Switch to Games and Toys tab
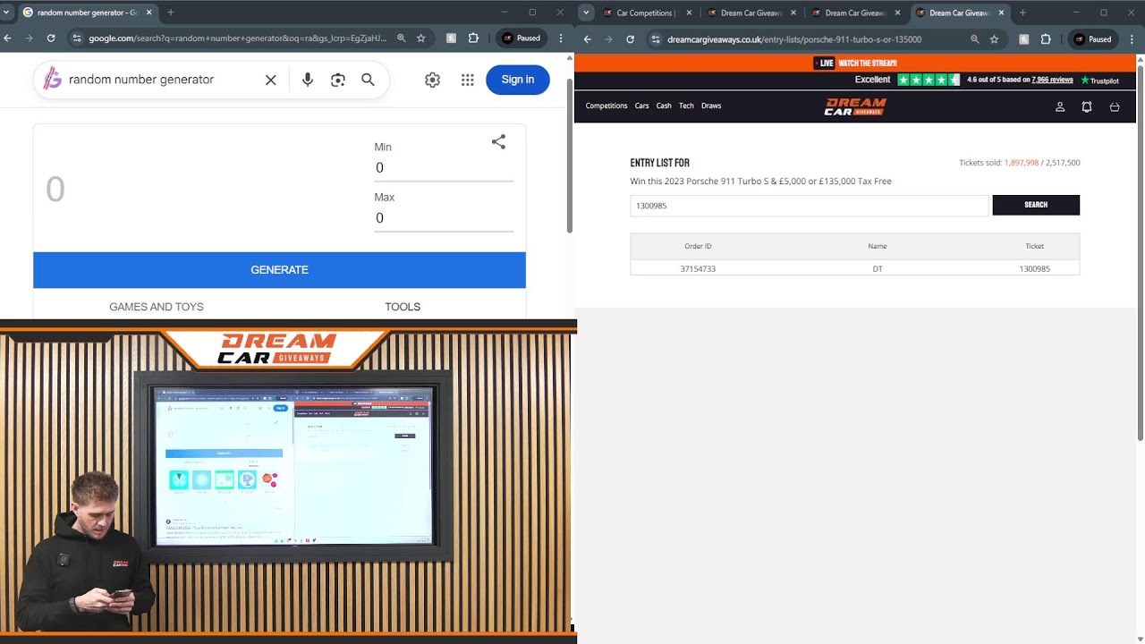1145x644 pixels. 157,307
